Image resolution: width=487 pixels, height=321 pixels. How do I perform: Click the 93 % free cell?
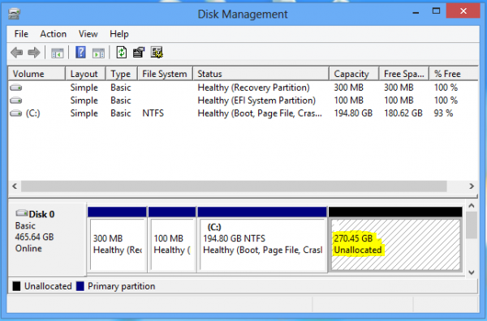click(443, 113)
